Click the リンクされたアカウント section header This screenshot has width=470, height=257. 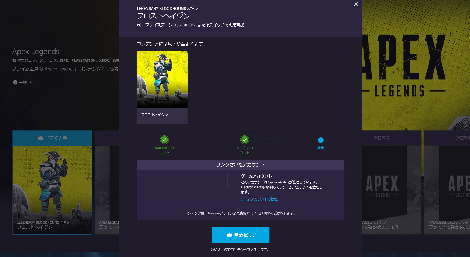coord(240,165)
